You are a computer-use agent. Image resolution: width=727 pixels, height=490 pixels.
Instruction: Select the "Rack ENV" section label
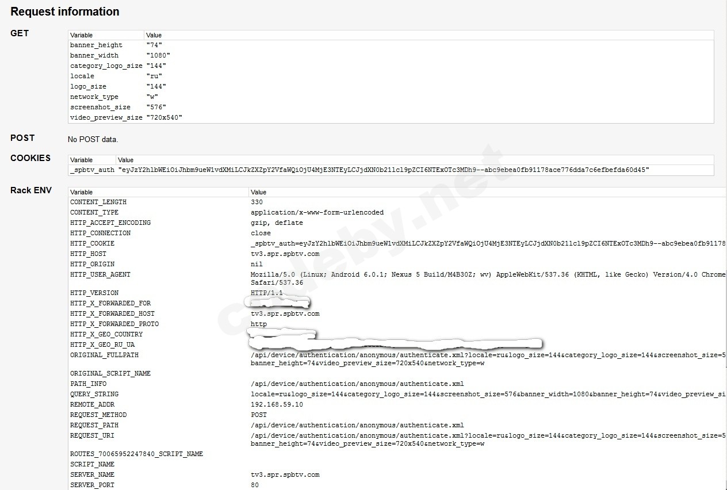(x=31, y=190)
